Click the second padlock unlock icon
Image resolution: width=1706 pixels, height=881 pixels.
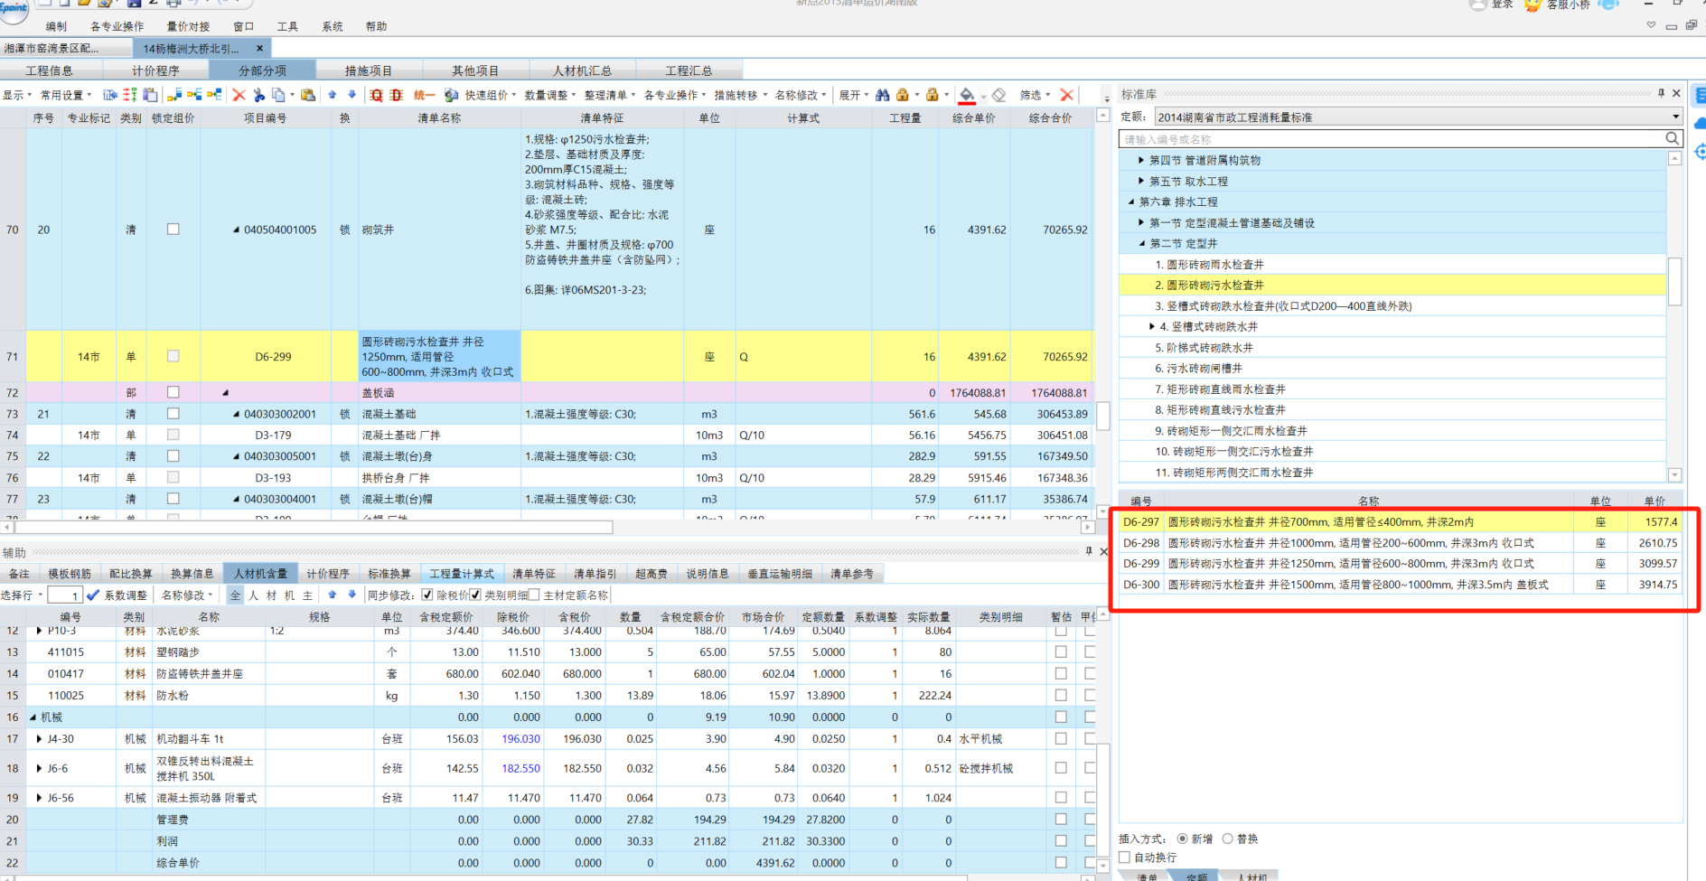point(932,95)
